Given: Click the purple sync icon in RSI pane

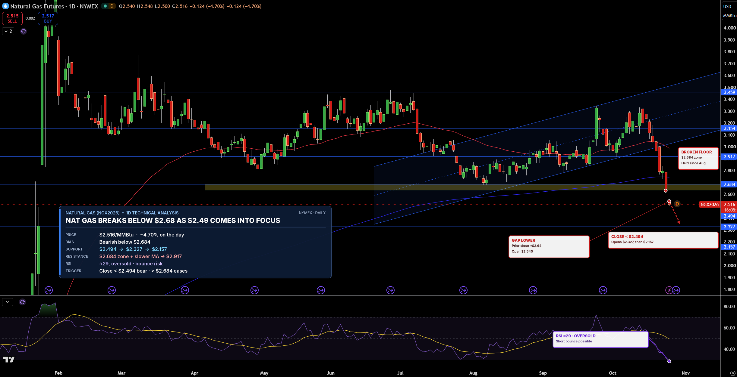Looking at the screenshot, I should (22, 302).
